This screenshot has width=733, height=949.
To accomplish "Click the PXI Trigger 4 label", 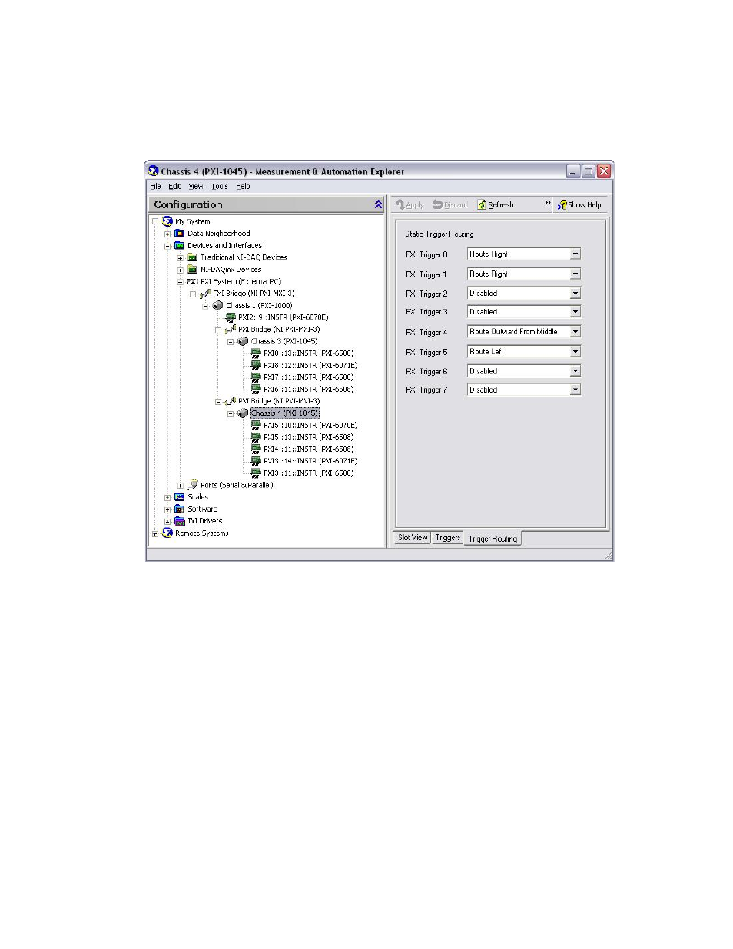I will (x=426, y=333).
